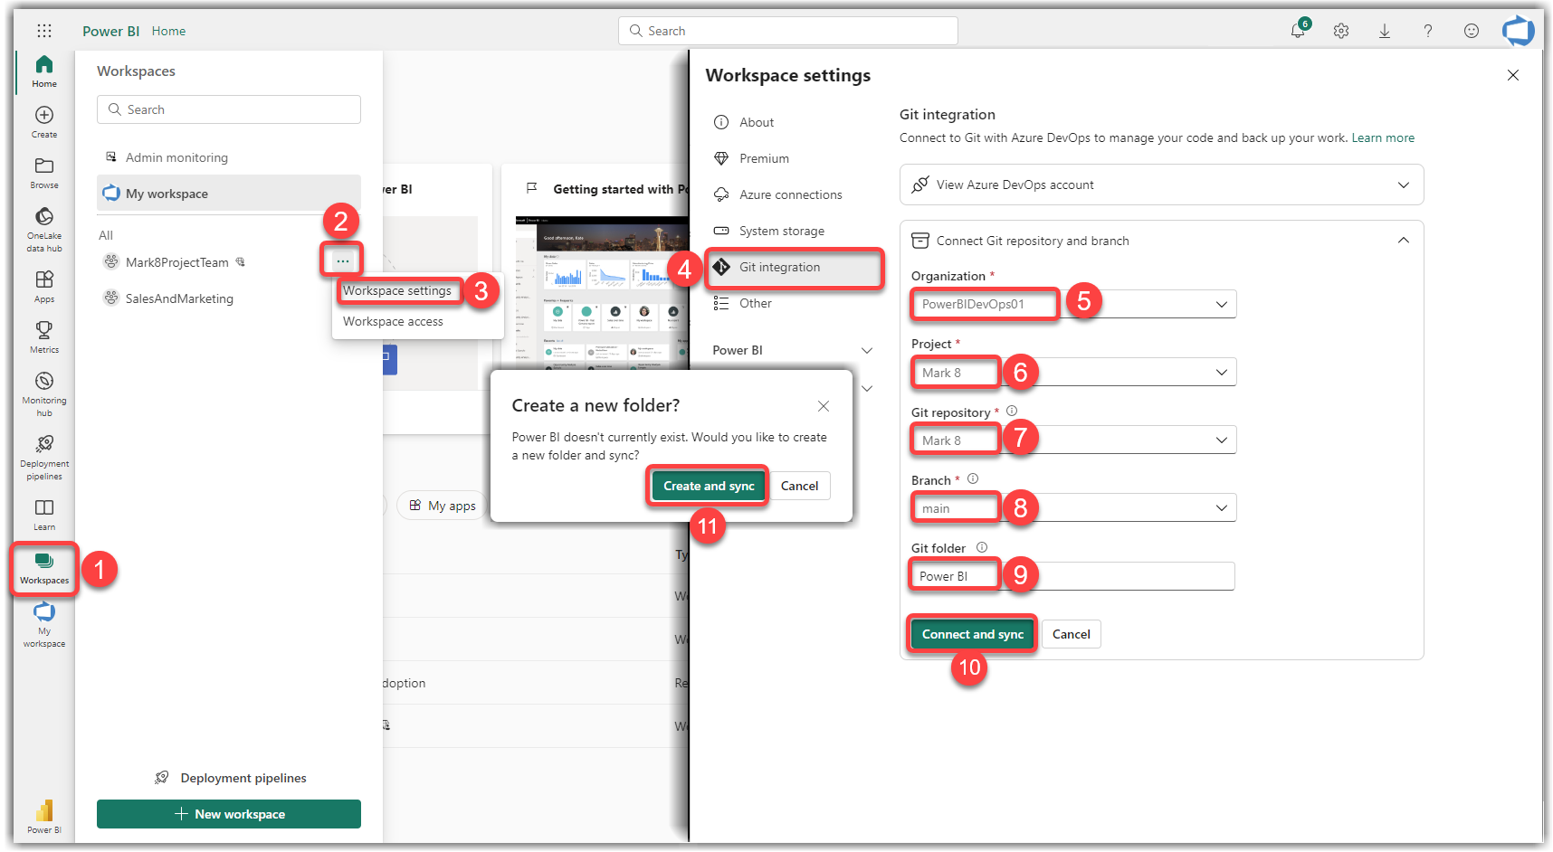Click the Workspaces pane Search field
This screenshot has width=1553, height=852.
pos(229,109)
